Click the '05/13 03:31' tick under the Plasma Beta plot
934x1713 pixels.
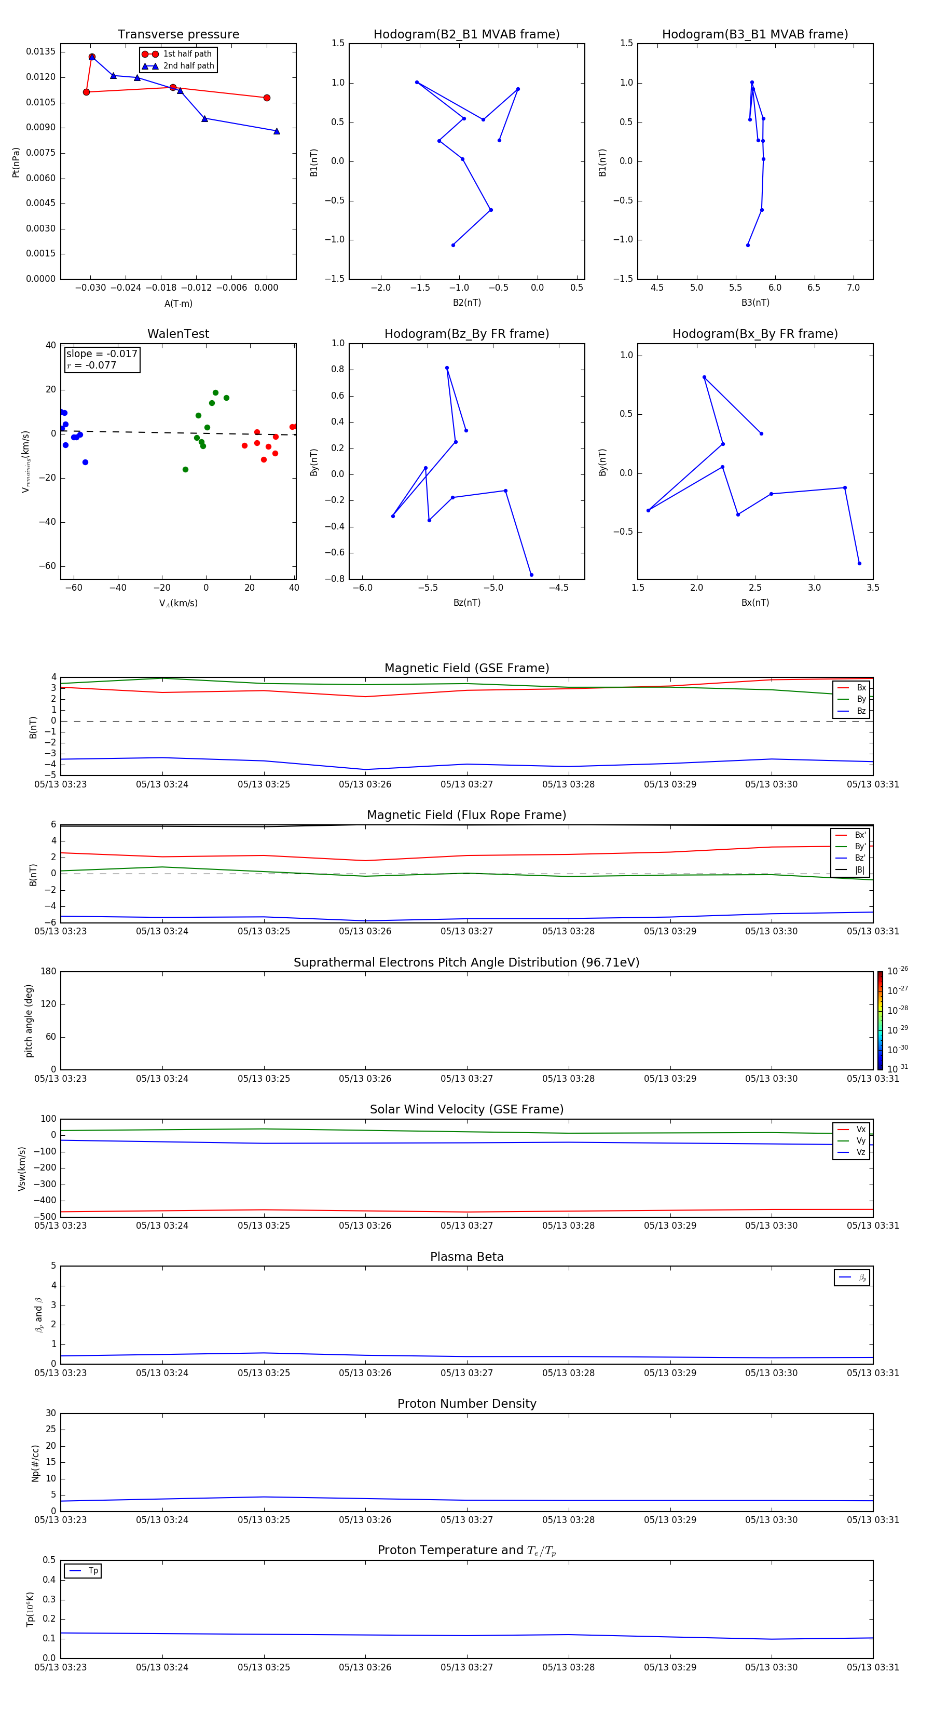pos(873,1373)
